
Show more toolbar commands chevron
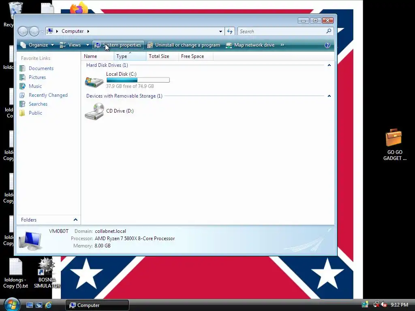(282, 45)
